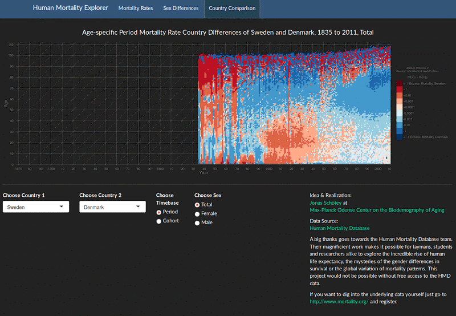Select the Cohort timebase radio button
The image size is (456, 316).
tap(159, 221)
